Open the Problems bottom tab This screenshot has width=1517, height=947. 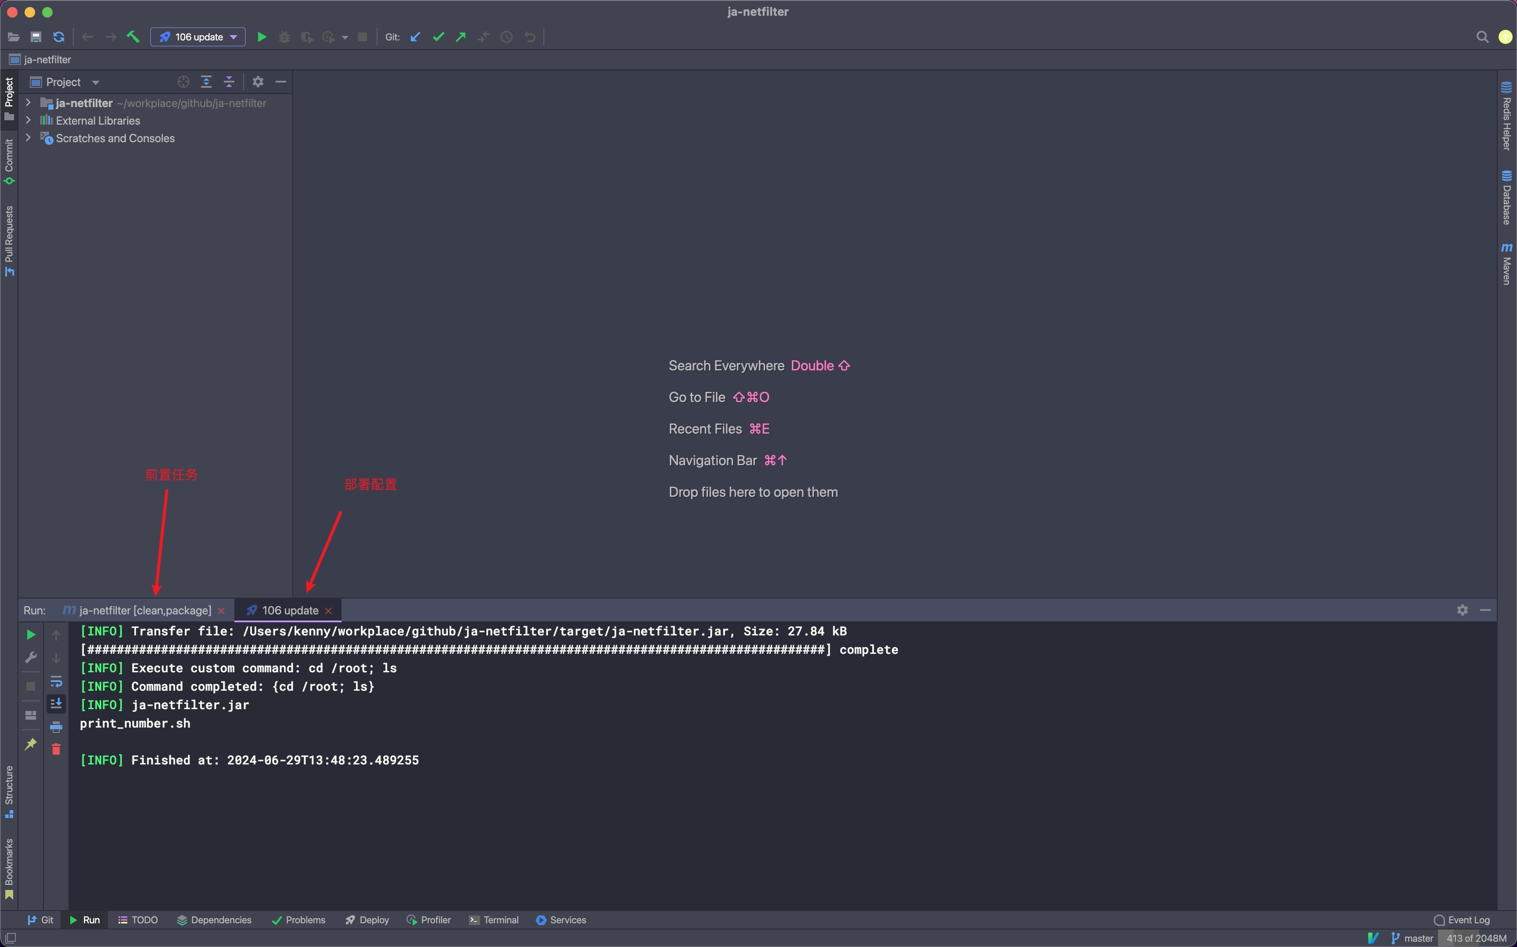click(x=298, y=919)
